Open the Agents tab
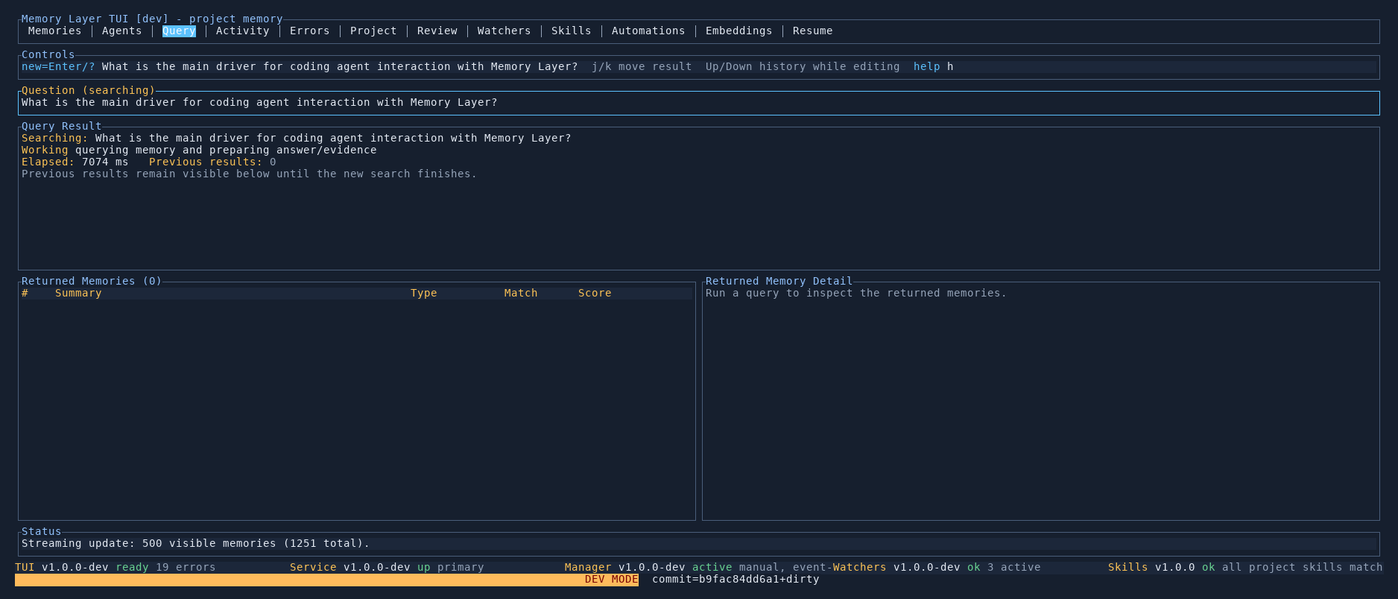The image size is (1398, 599). [121, 31]
